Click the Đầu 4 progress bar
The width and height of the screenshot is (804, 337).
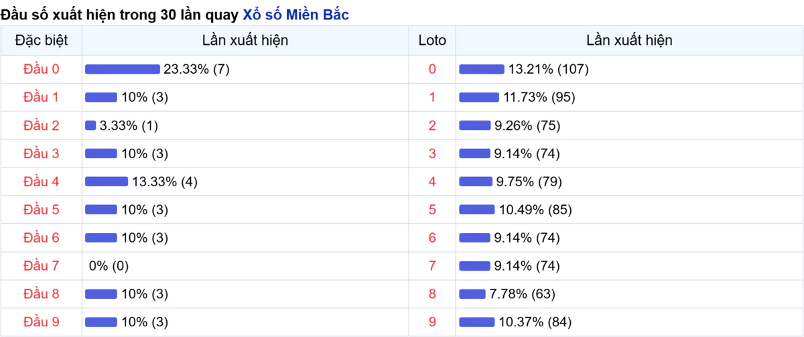tap(107, 182)
